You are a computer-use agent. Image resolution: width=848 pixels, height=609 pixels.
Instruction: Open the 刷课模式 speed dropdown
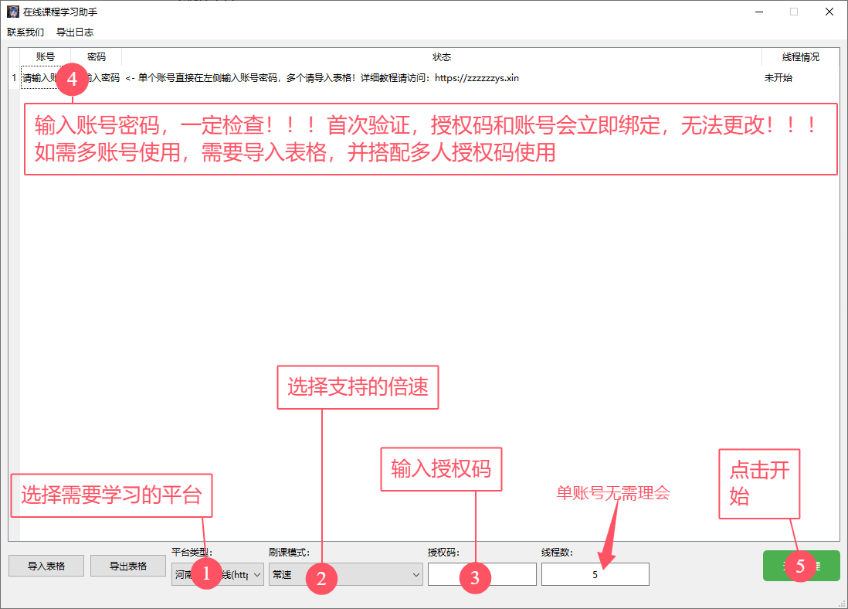(416, 574)
